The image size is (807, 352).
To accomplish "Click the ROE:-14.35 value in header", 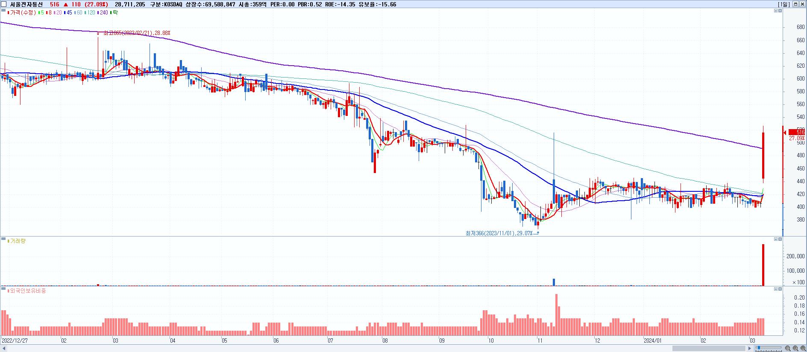I will click(x=340, y=4).
